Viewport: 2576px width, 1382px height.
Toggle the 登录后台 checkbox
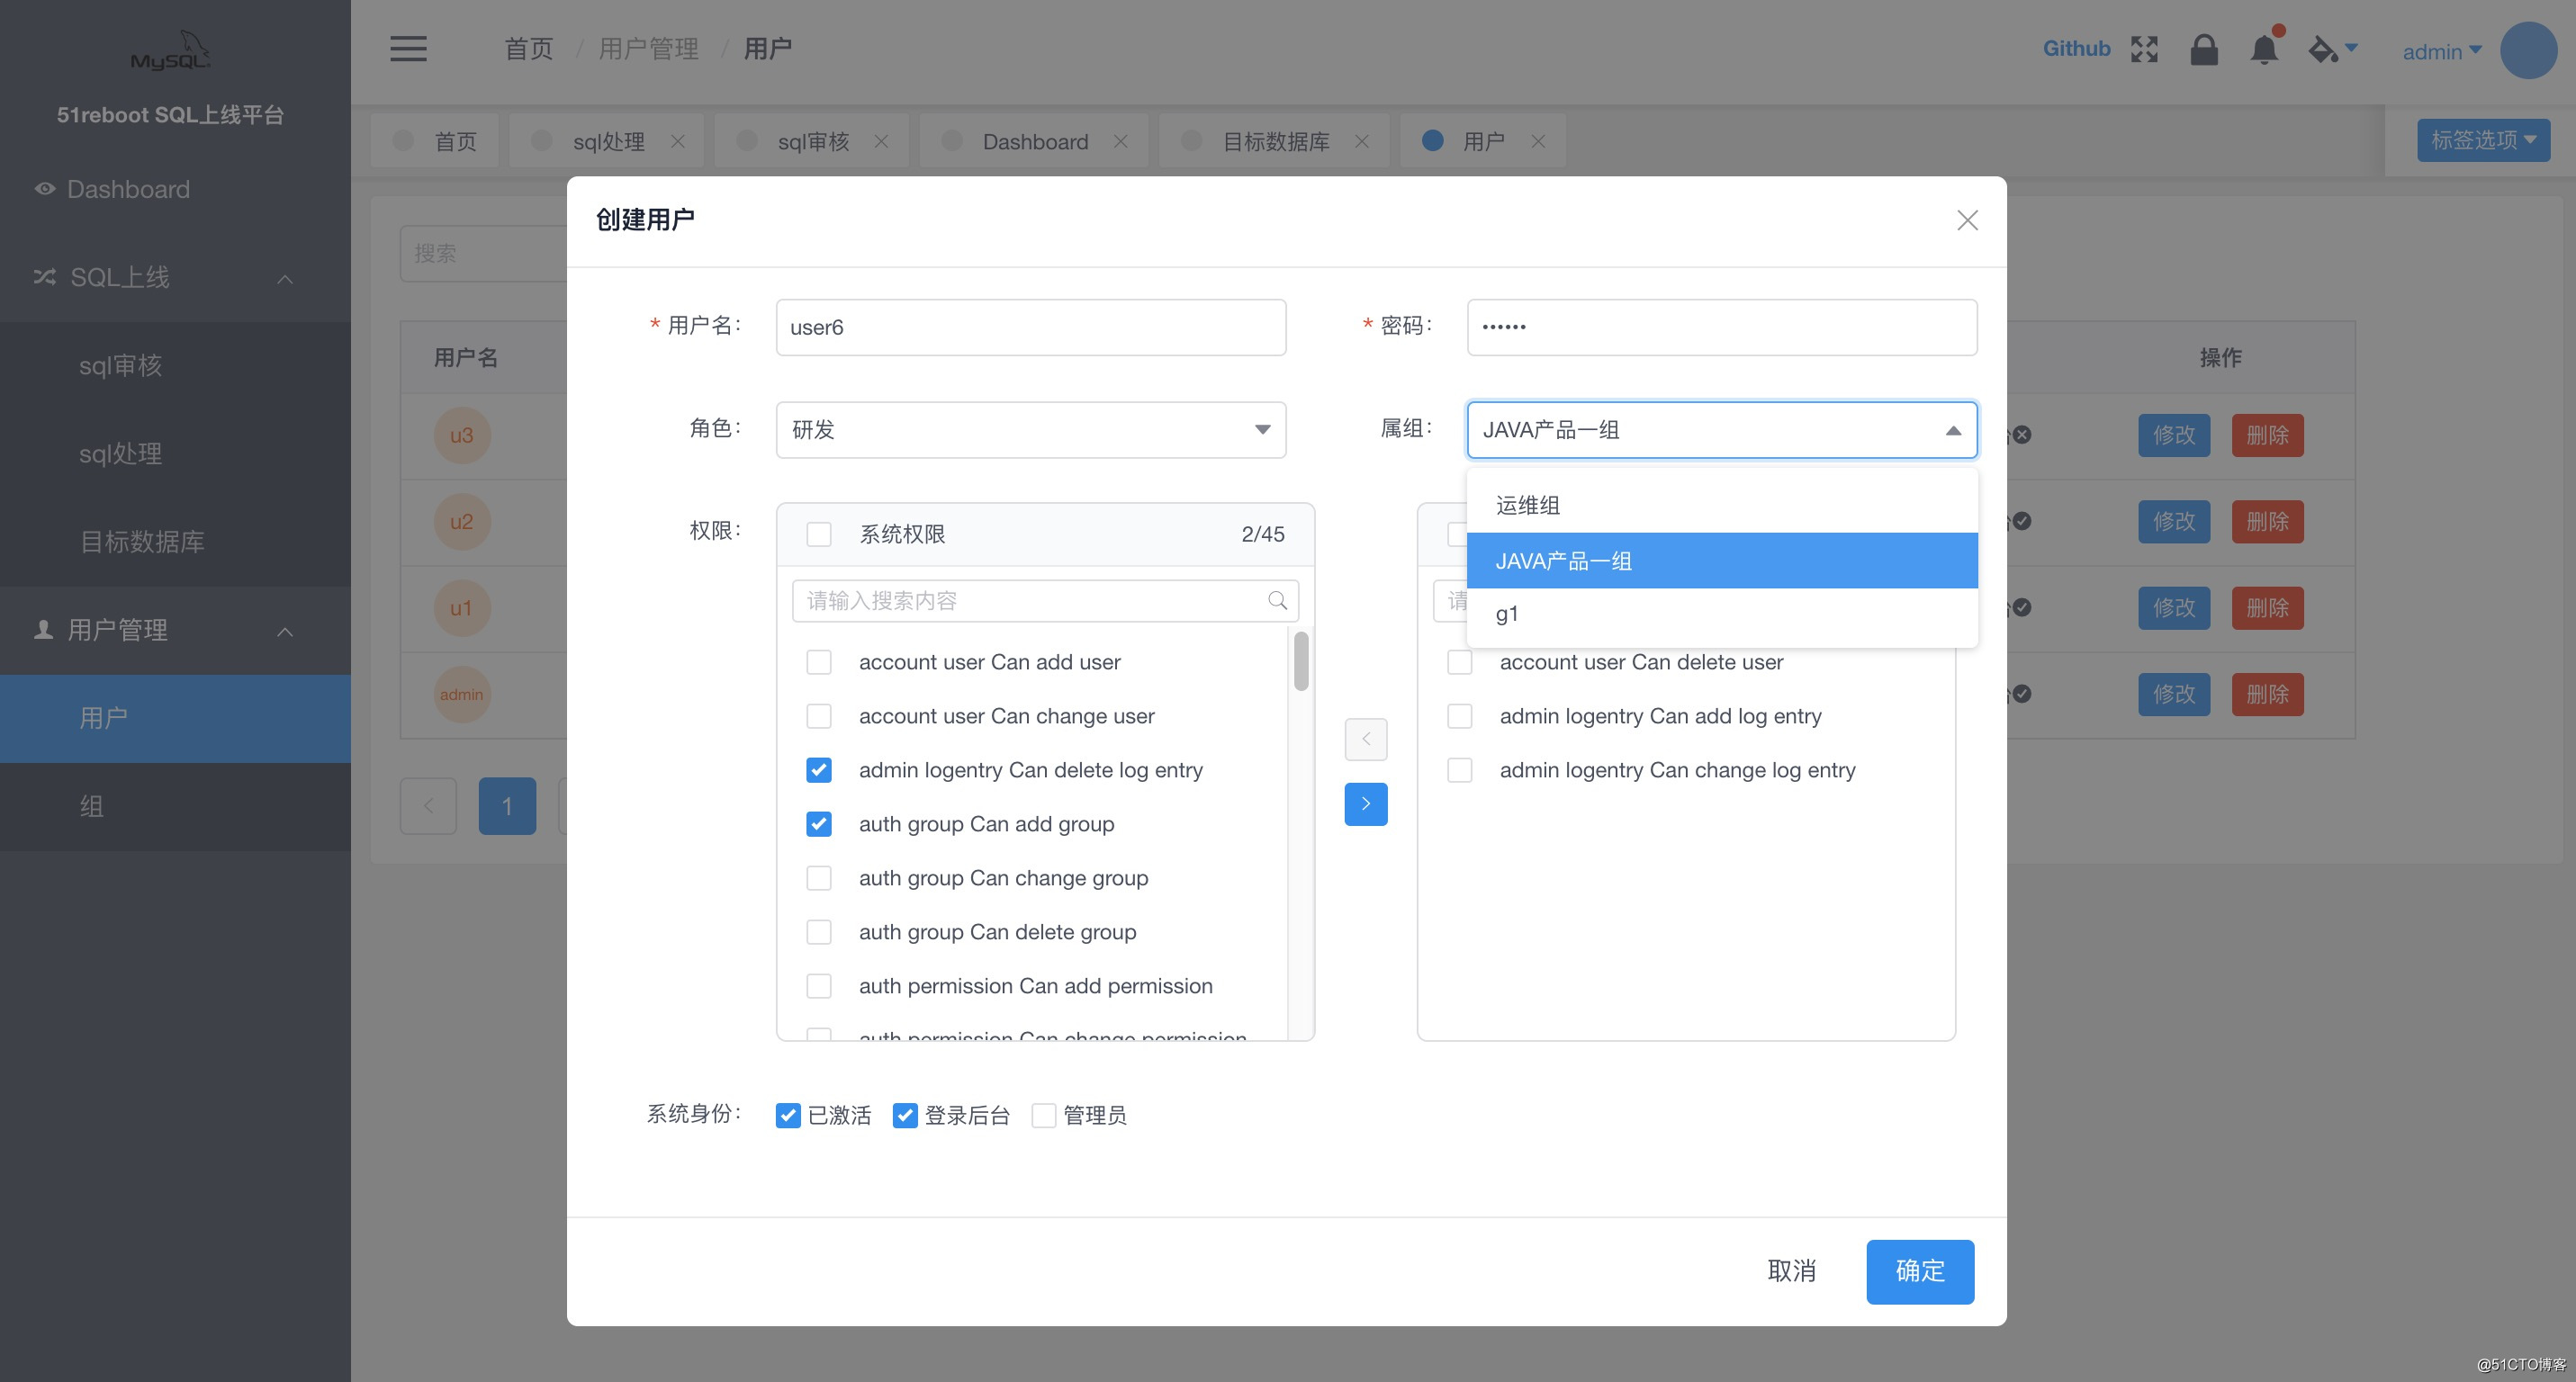(x=905, y=1115)
